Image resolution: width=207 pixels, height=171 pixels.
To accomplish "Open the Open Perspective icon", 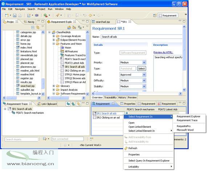I will tap(155, 16).
